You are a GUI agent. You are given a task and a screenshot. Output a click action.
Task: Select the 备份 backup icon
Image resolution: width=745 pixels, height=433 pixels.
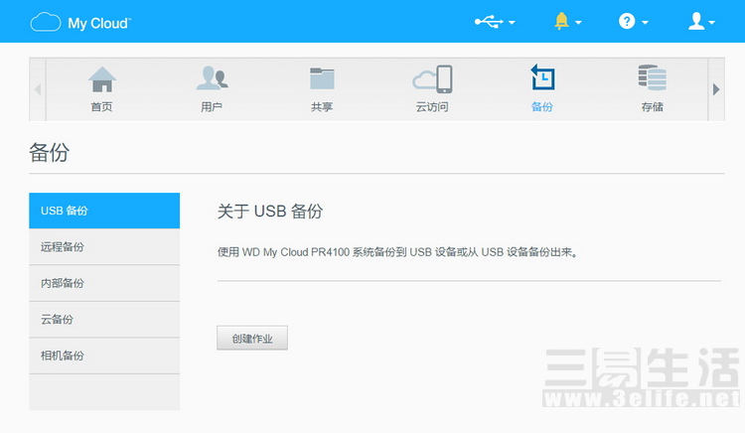[x=542, y=76]
